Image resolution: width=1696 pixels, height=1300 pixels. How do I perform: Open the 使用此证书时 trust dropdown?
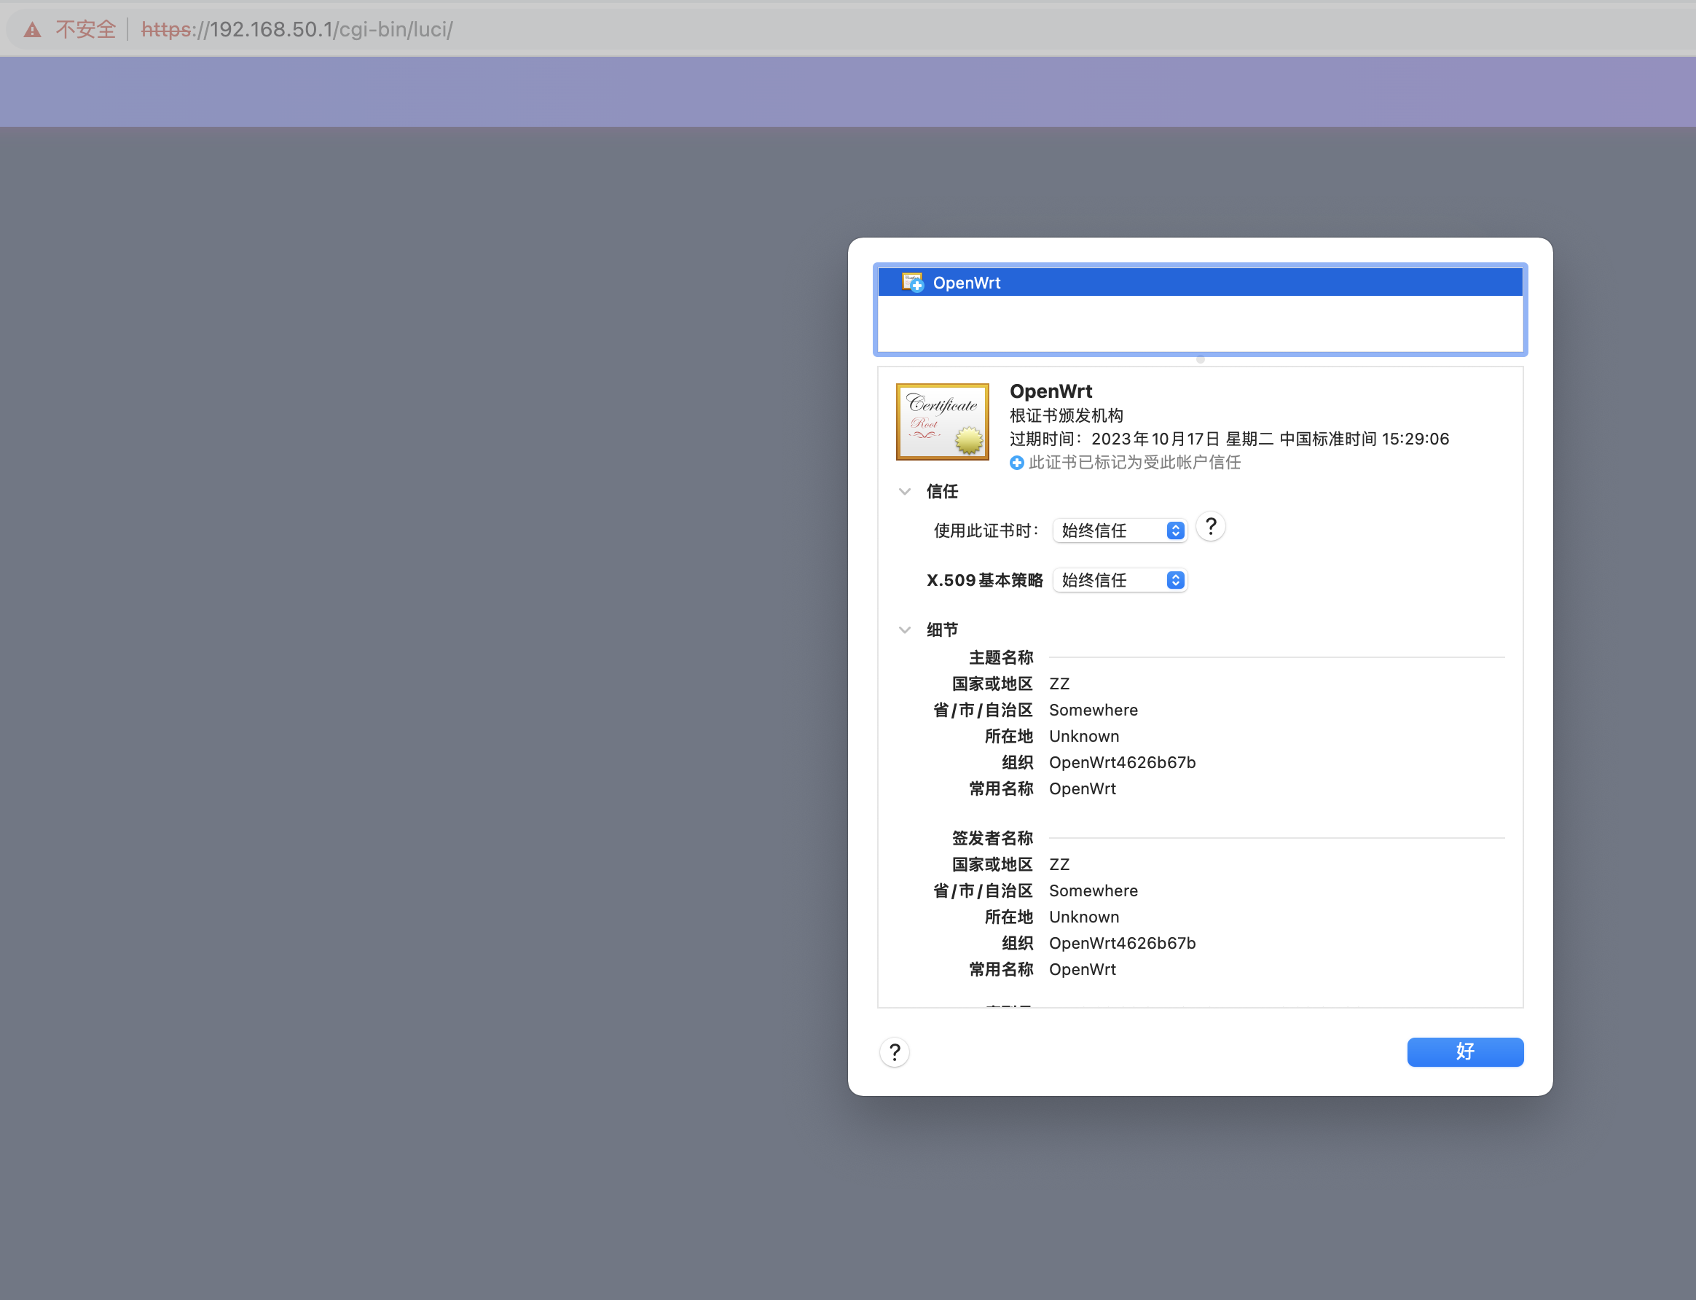click(1107, 530)
